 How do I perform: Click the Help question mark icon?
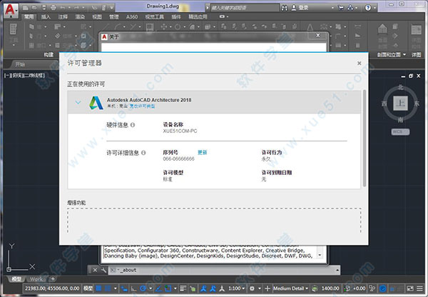tap(368, 8)
